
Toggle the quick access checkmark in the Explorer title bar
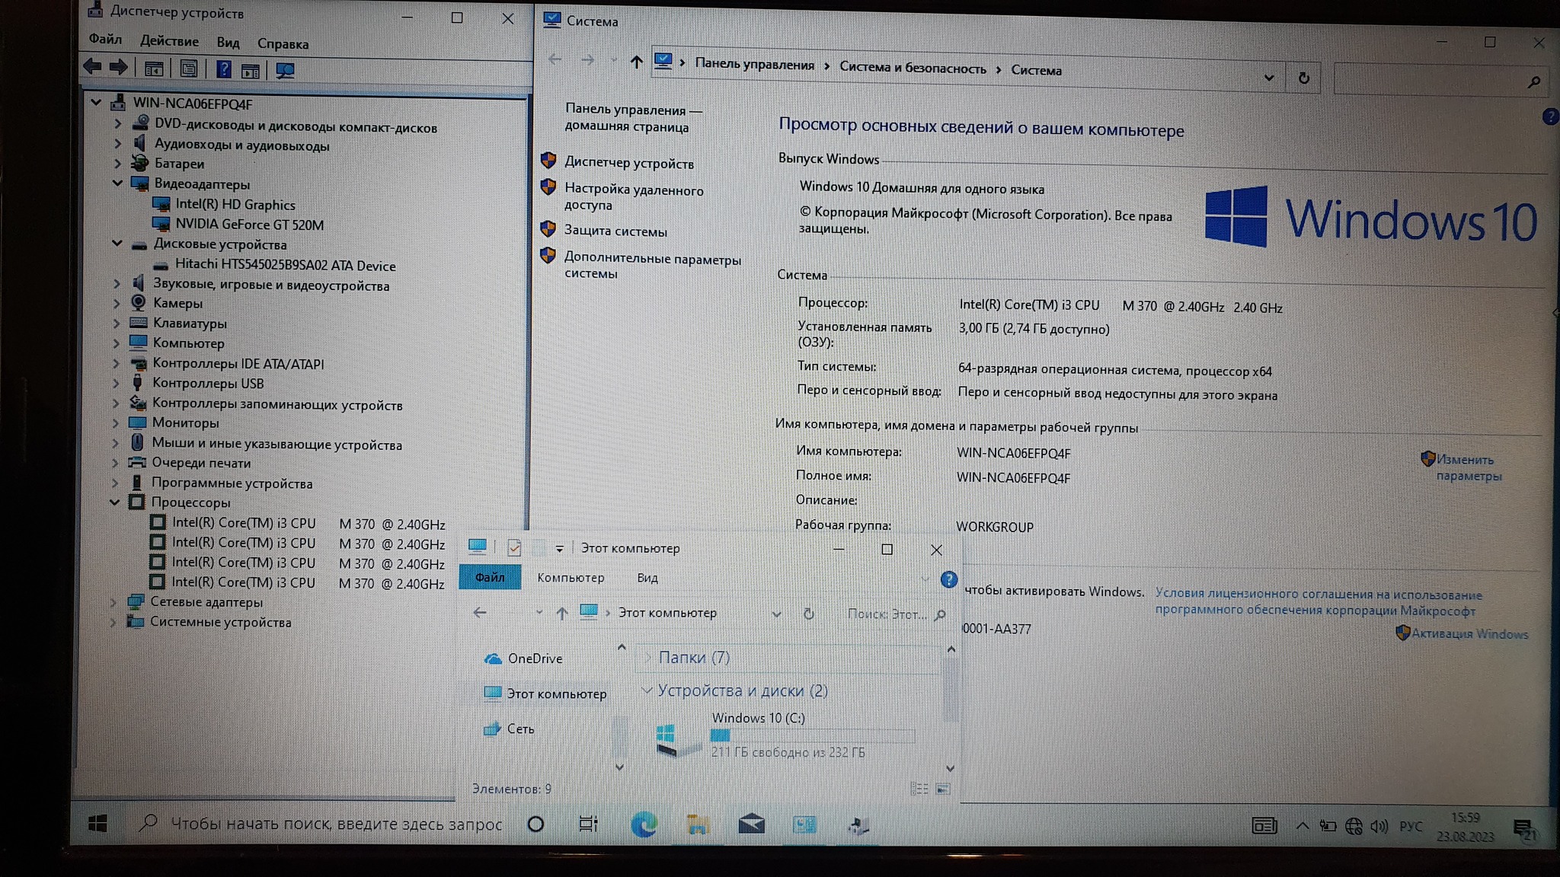(x=514, y=547)
